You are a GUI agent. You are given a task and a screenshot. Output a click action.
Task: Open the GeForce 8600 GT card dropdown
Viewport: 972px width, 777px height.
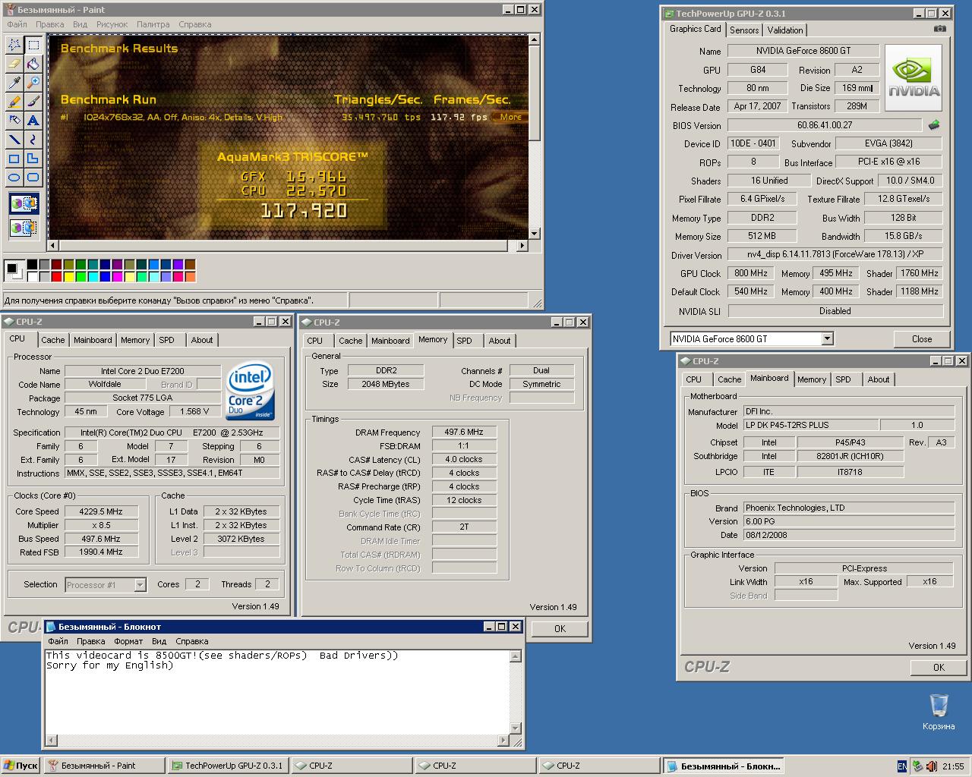click(x=828, y=338)
